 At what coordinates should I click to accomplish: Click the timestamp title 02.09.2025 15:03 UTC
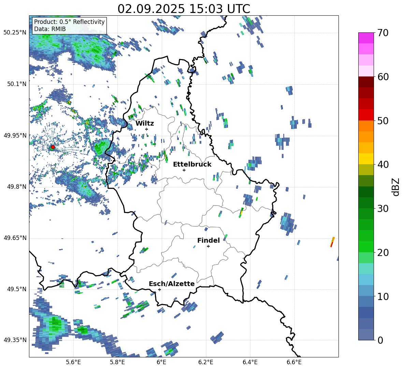point(184,9)
